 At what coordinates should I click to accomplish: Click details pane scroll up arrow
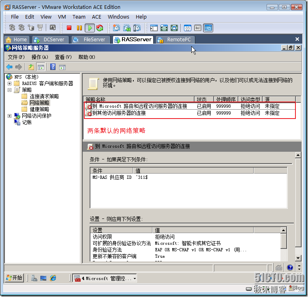298,155
